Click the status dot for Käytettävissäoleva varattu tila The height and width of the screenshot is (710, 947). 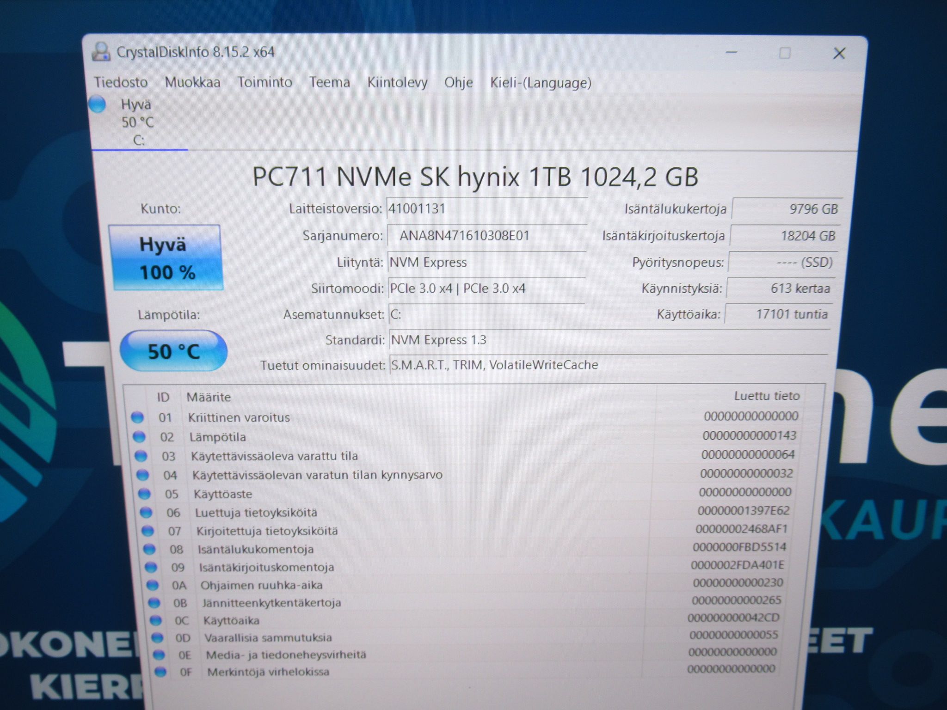point(141,456)
